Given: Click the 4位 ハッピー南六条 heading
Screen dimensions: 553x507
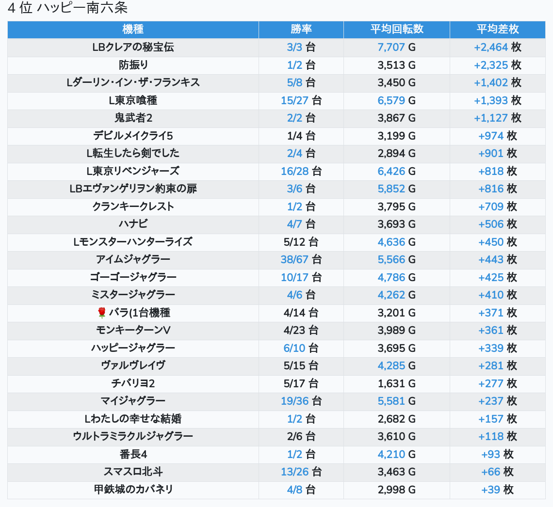Looking at the screenshot, I should coord(67,8).
